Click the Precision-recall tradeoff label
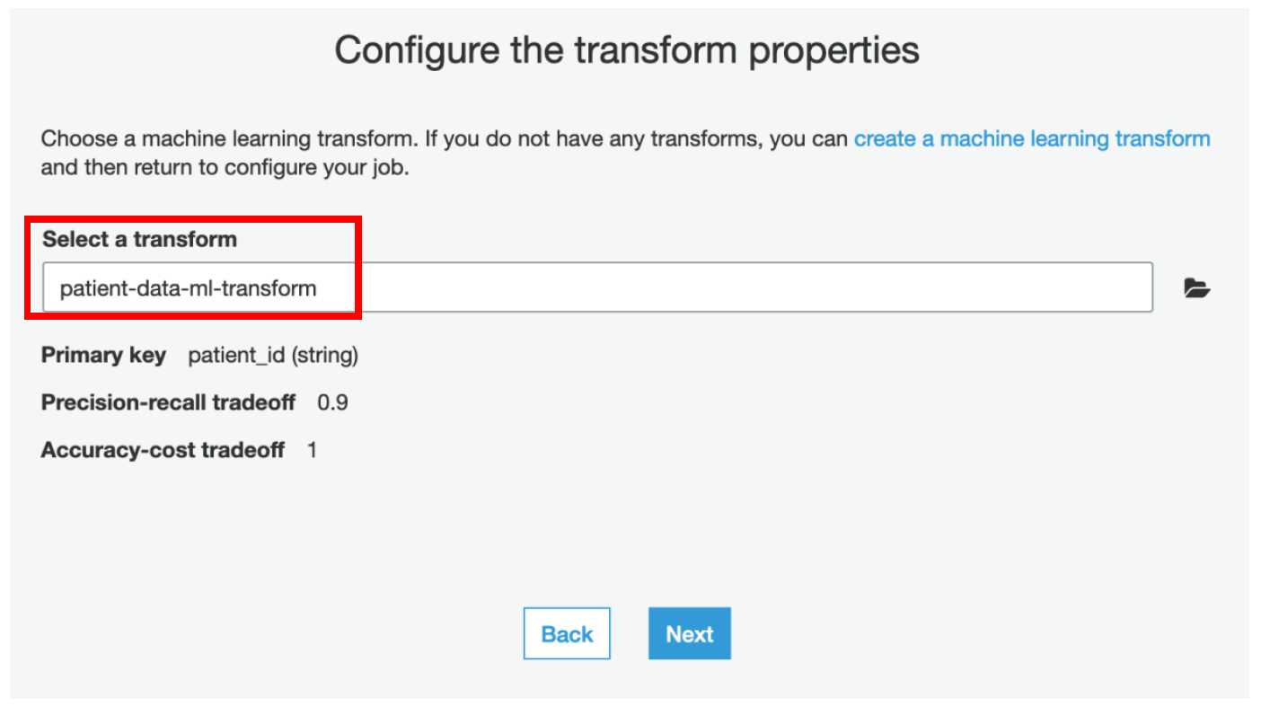 click(x=168, y=402)
